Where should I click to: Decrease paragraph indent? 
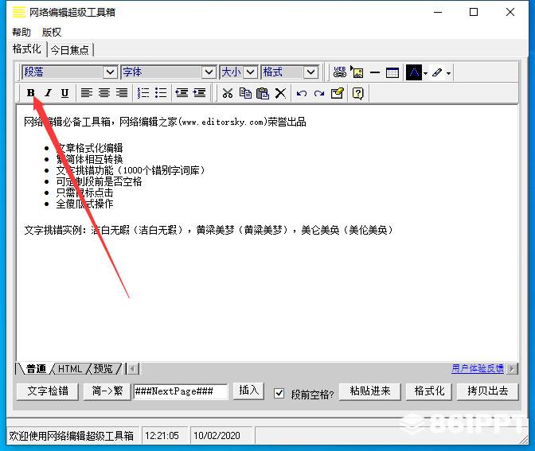point(182,93)
